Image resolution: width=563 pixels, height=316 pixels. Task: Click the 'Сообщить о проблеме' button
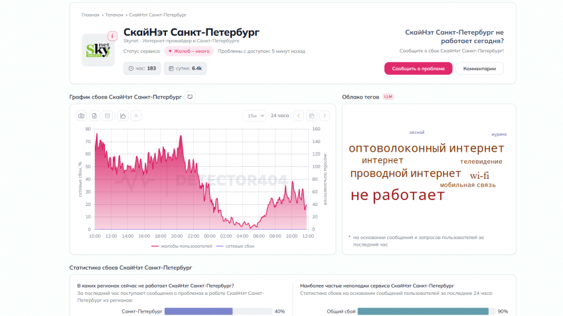click(418, 68)
